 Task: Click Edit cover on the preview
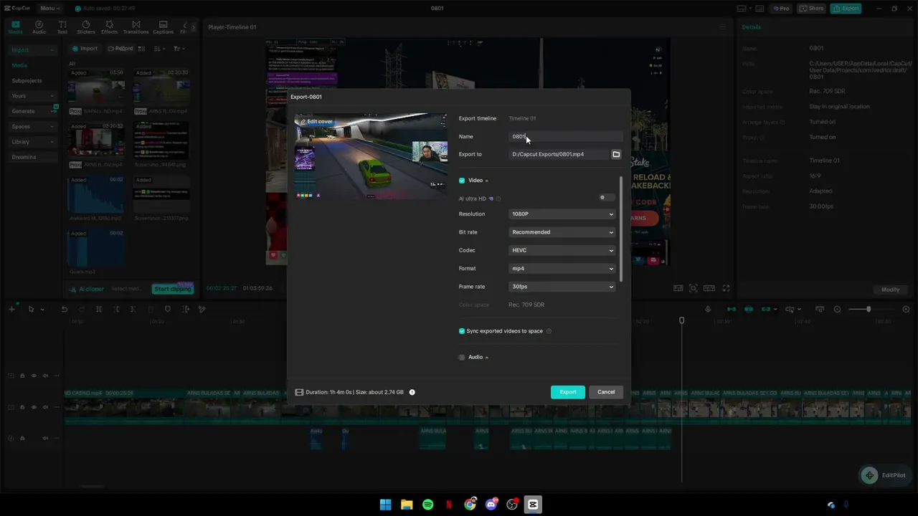click(316, 122)
